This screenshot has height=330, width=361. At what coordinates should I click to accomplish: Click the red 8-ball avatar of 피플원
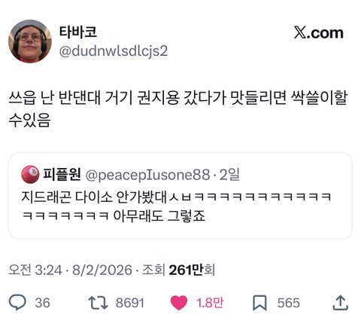click(30, 174)
